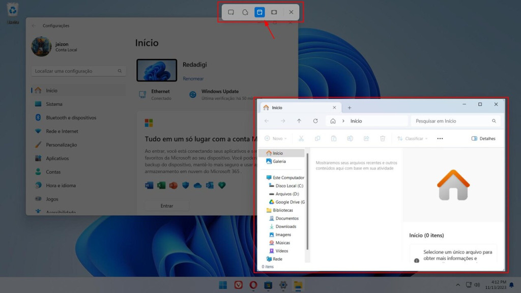Toggle sound settings from system tray
Image resolution: width=521 pixels, height=293 pixels.
coord(478,285)
